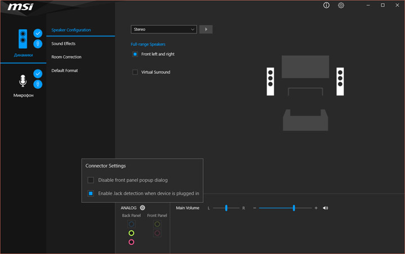Click the Connector Settings title

105,166
